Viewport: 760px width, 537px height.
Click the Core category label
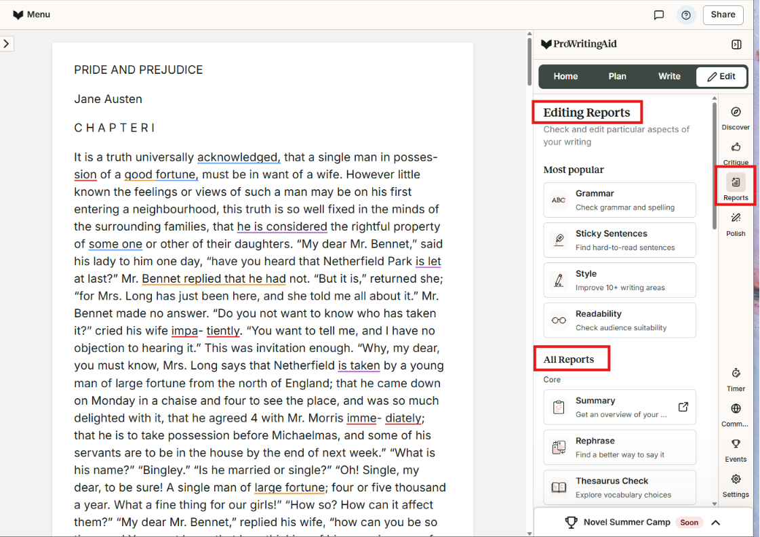pos(552,380)
